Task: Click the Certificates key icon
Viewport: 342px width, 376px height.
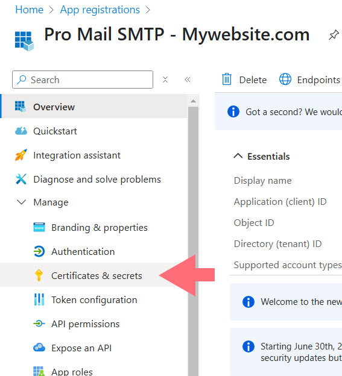Action: pyautogui.click(x=39, y=275)
